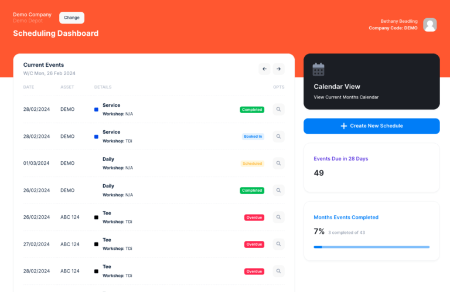Click magnifier for the Completed Service event
This screenshot has height=292, width=450.
coord(278,109)
